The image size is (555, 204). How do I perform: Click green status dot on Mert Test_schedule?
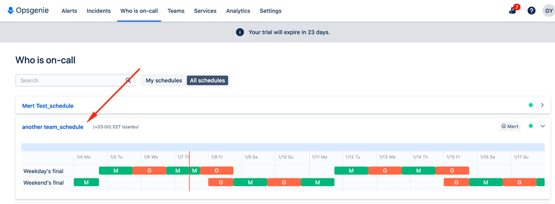[x=531, y=105]
